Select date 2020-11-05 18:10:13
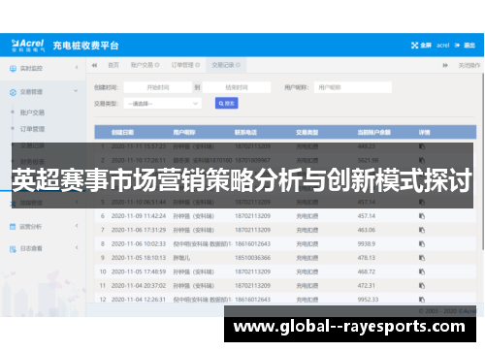The image size is (485, 351). click(139, 258)
